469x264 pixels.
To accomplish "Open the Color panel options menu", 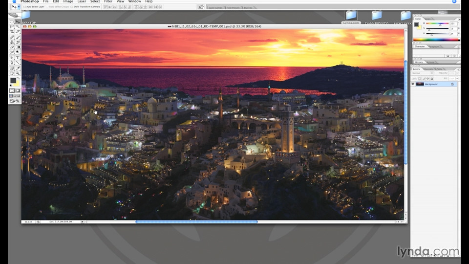I will click(x=459, y=19).
